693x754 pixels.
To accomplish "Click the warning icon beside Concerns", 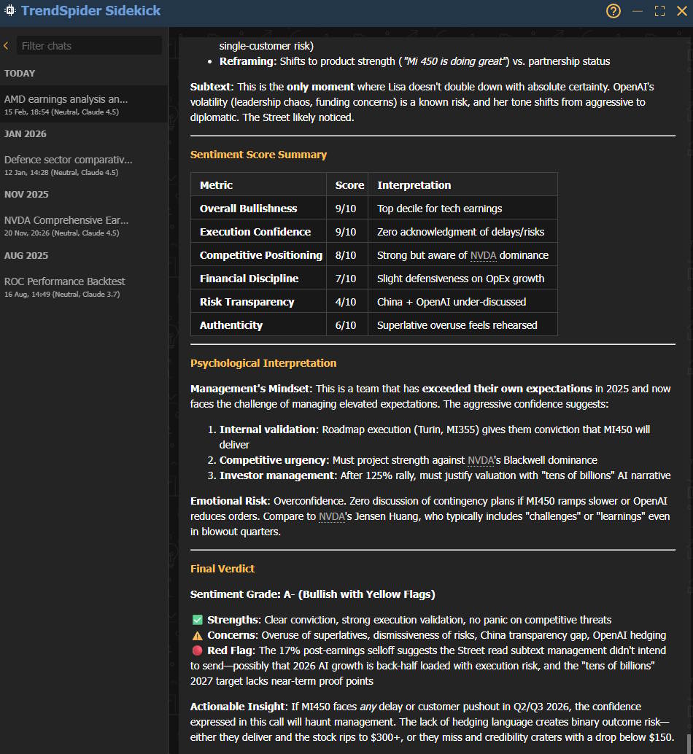I will [197, 635].
